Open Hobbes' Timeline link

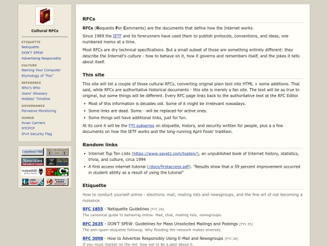(36, 99)
